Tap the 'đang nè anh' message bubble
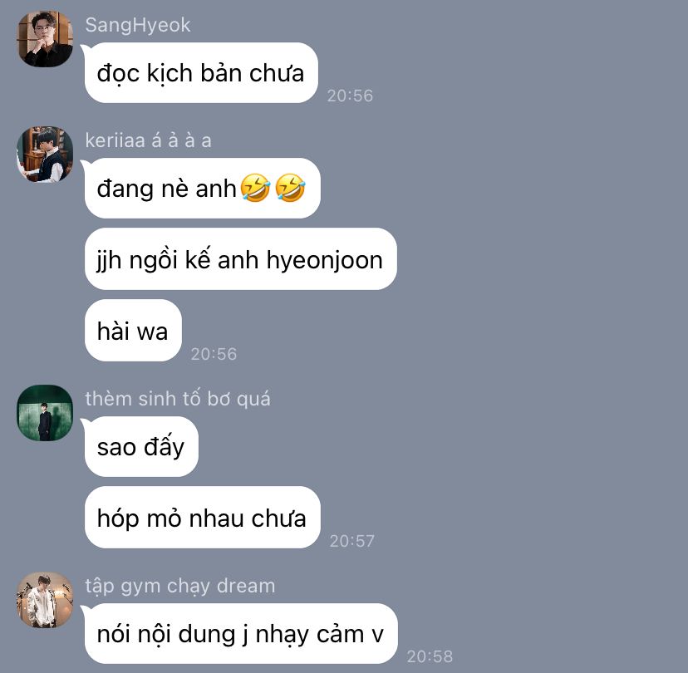688x673 pixels. click(202, 189)
